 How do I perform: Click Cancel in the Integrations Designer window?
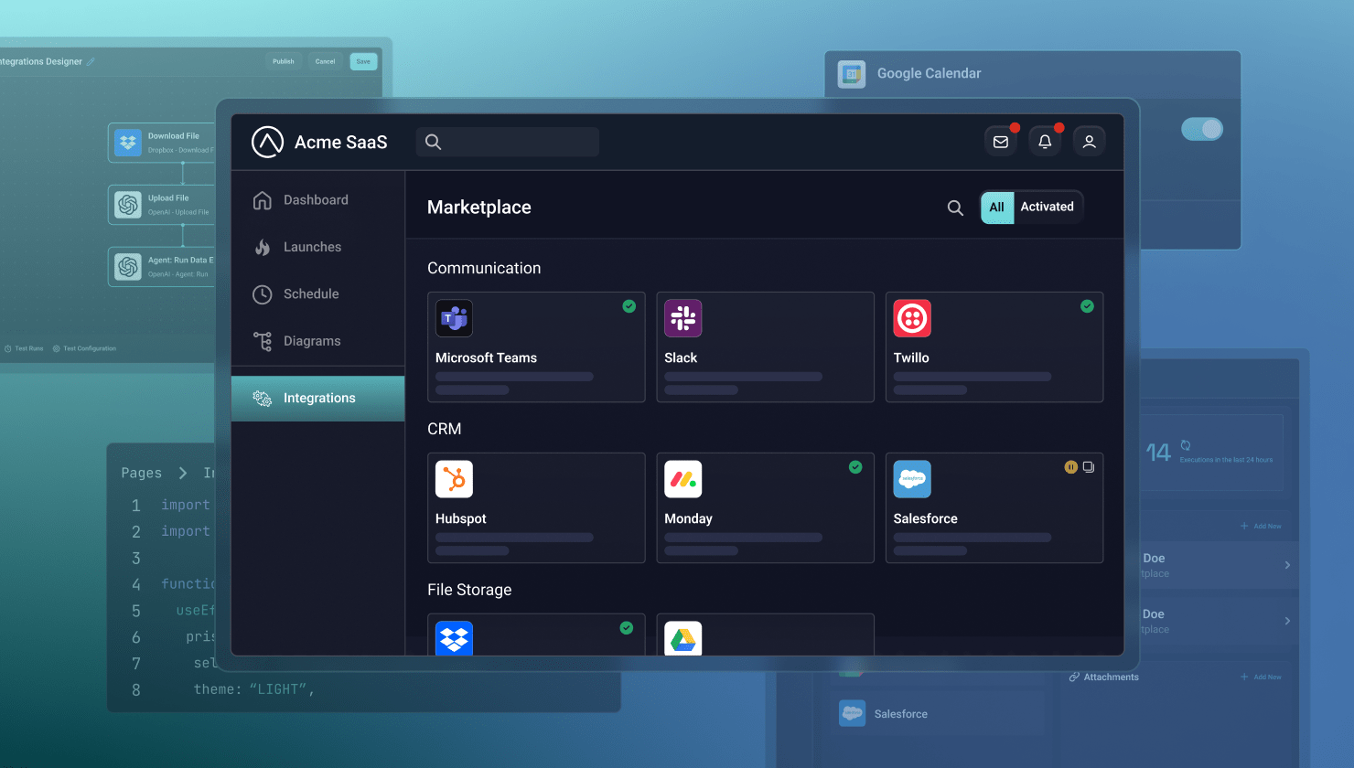click(326, 62)
